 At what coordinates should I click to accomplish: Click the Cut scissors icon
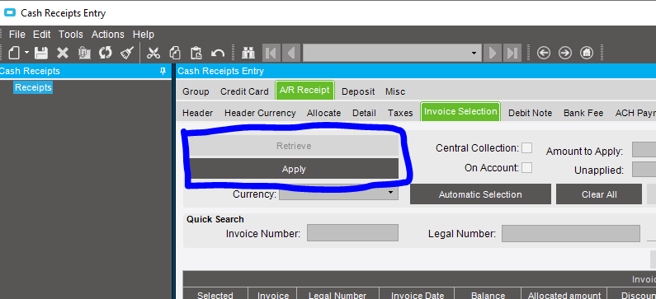[153, 53]
